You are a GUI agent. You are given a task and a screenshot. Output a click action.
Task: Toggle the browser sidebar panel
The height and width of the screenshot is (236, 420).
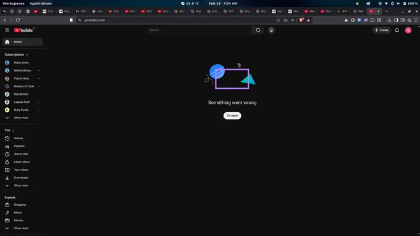(396, 20)
